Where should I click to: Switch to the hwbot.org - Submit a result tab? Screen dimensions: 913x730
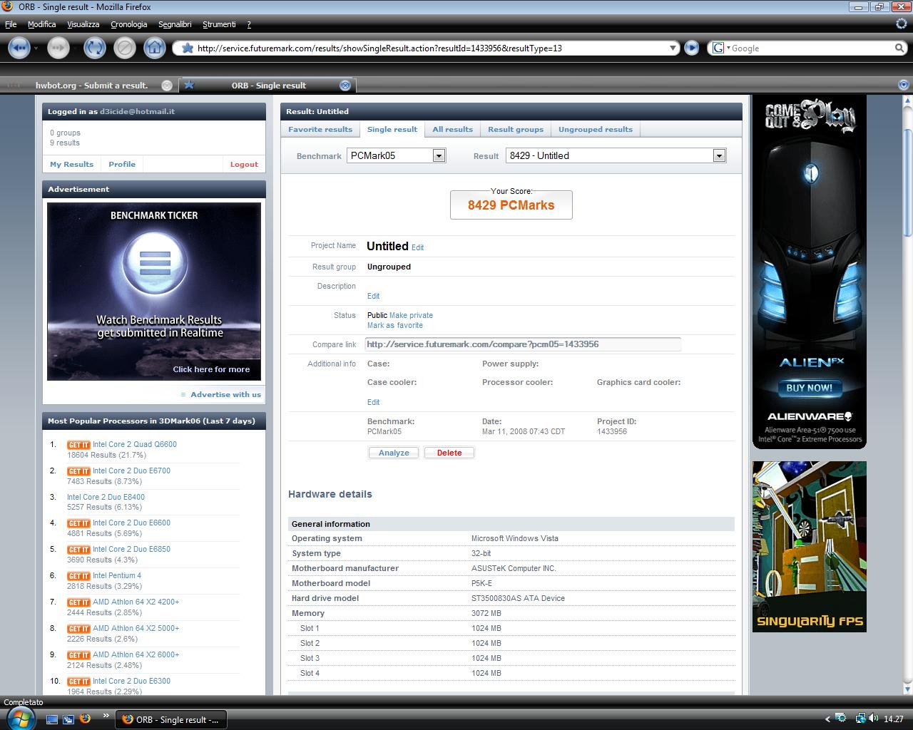(91, 85)
